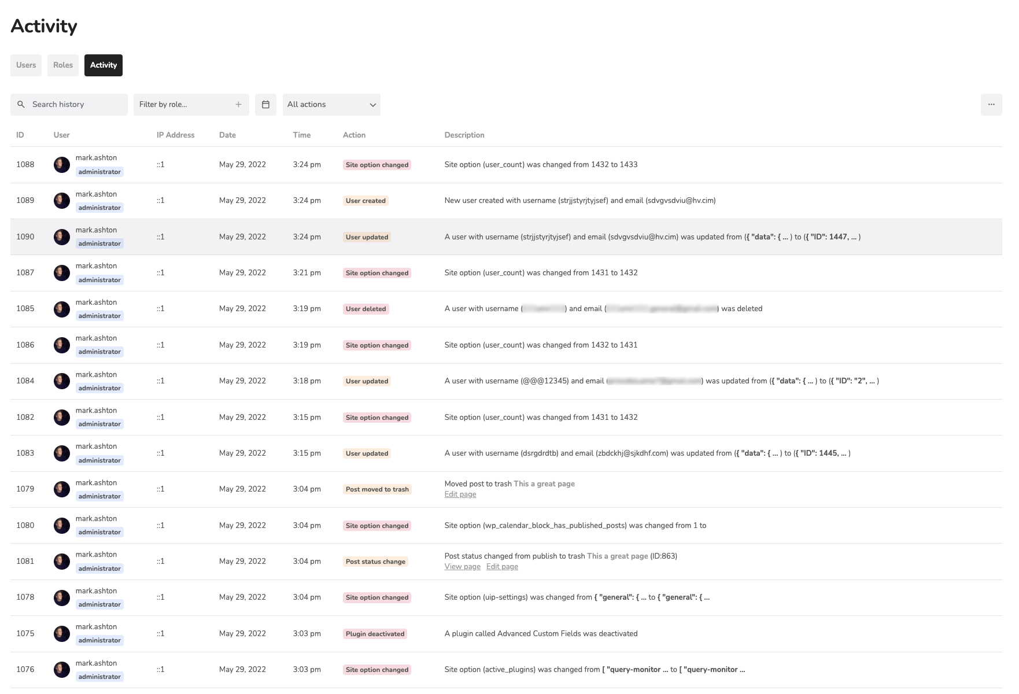Screen dimensions: 1019x694
Task: Click Edit page link in row 1081
Action: click(502, 567)
